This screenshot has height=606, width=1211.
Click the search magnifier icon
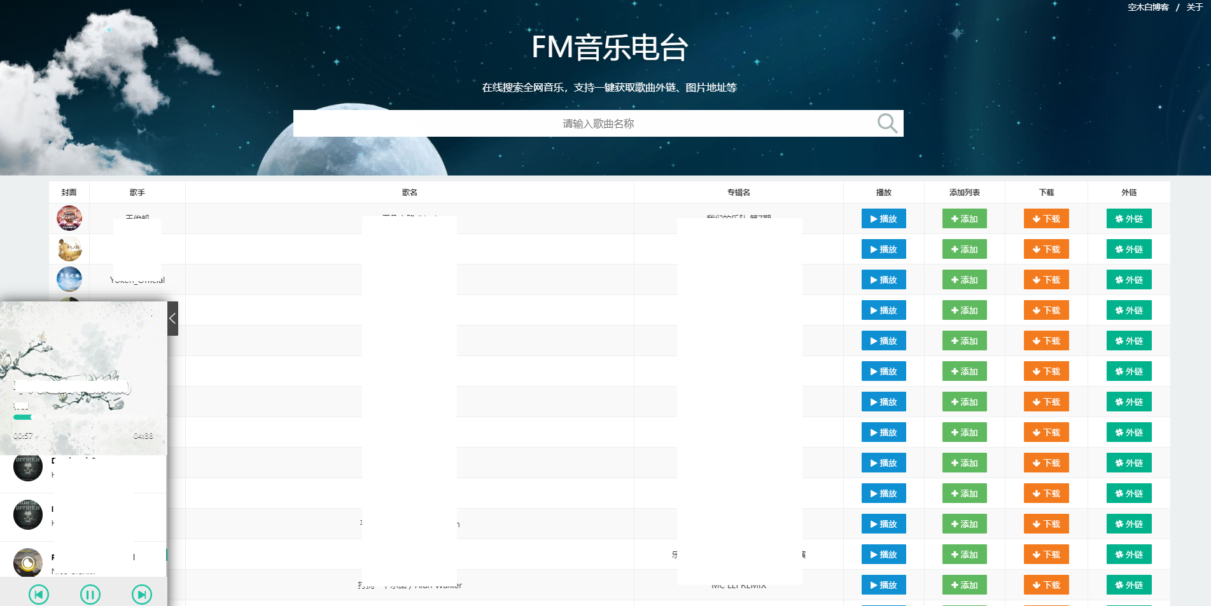click(886, 123)
